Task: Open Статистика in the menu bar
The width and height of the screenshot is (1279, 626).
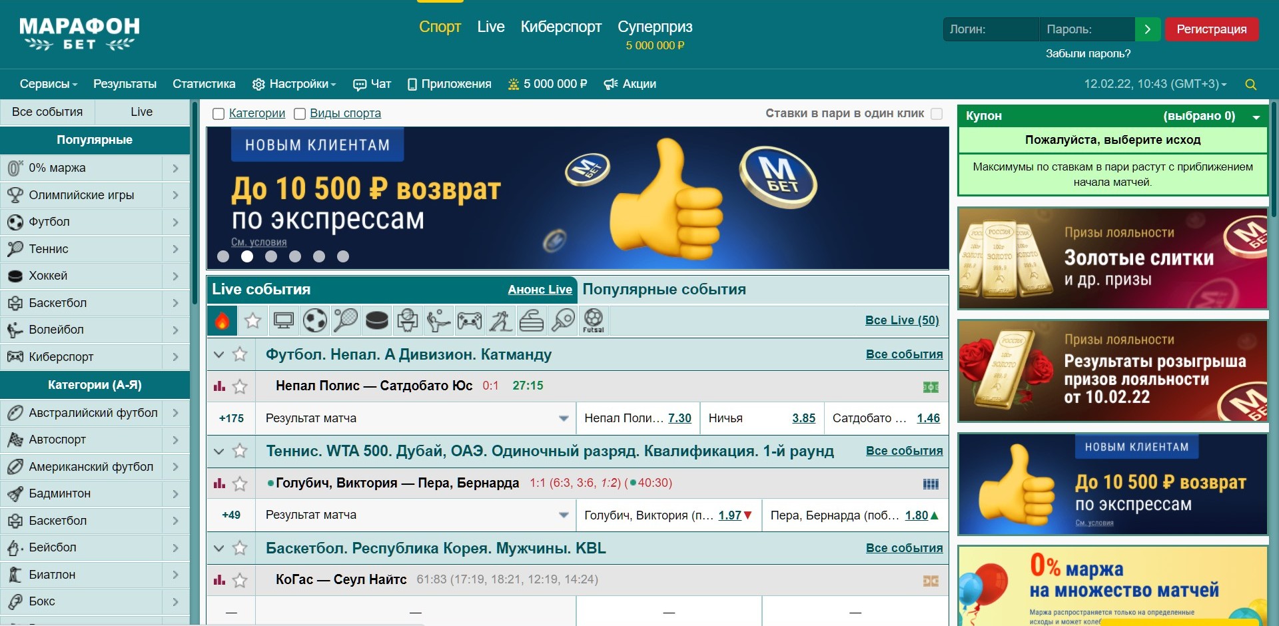Action: [204, 84]
